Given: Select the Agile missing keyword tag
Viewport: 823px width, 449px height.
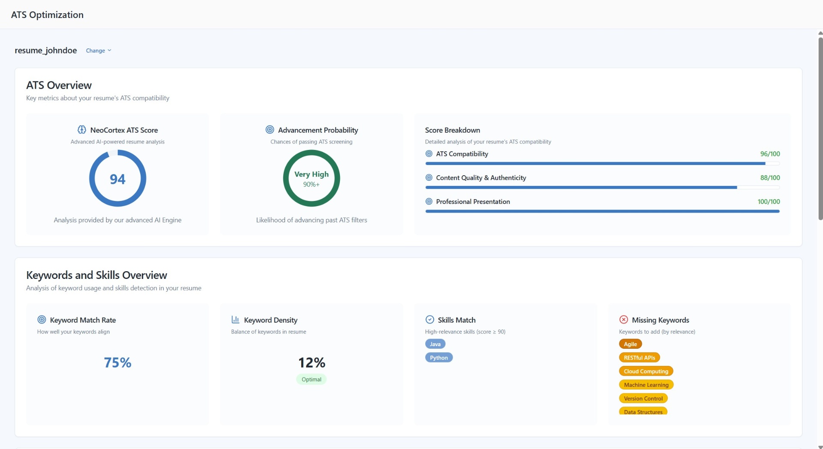Looking at the screenshot, I should coord(630,344).
